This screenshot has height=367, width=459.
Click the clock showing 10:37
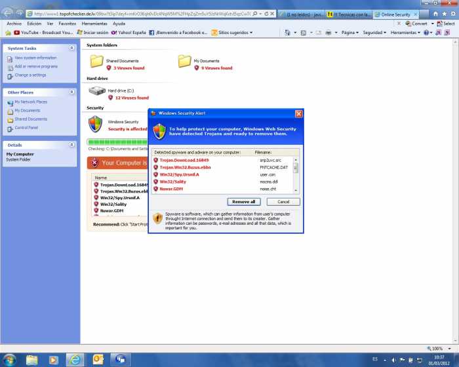[439, 357]
